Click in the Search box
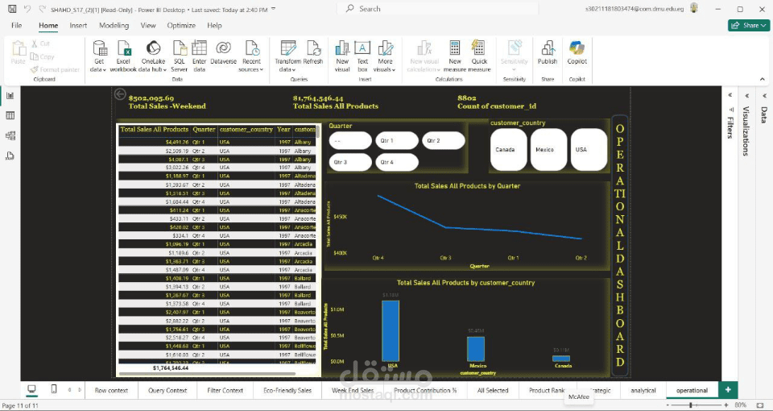773x411 pixels. pyautogui.click(x=438, y=9)
